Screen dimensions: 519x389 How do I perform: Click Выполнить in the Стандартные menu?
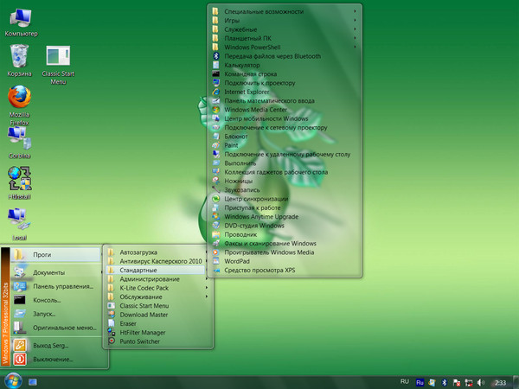pos(285,163)
